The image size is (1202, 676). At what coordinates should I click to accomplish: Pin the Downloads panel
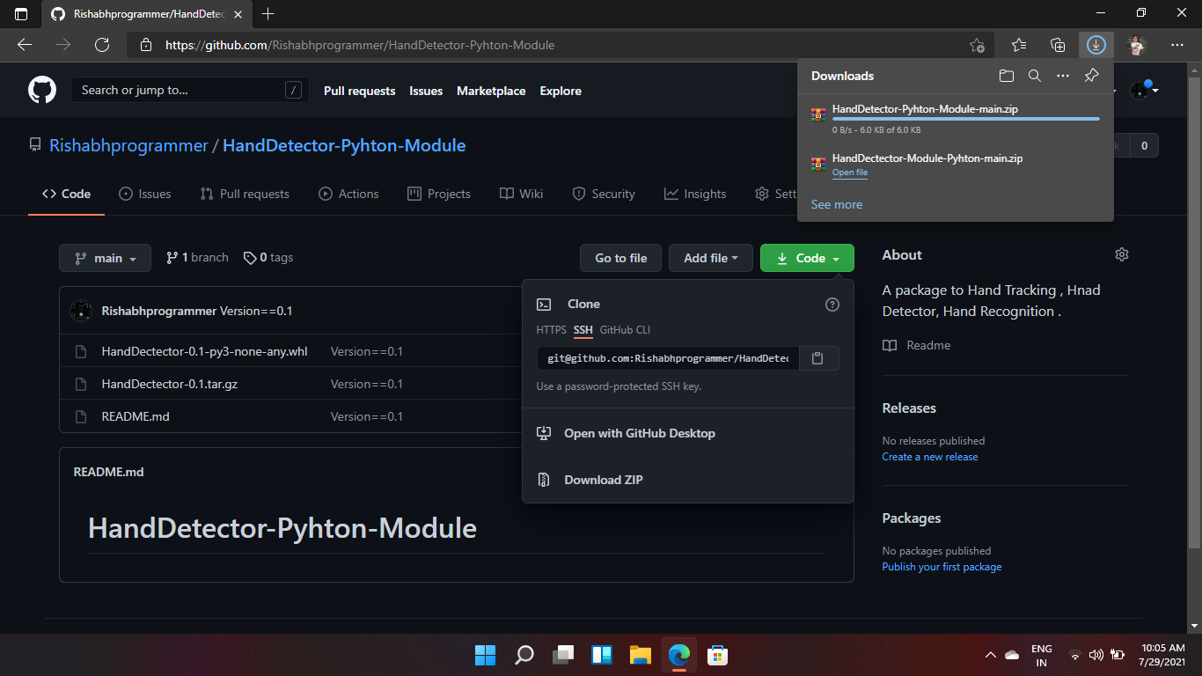[1091, 76]
